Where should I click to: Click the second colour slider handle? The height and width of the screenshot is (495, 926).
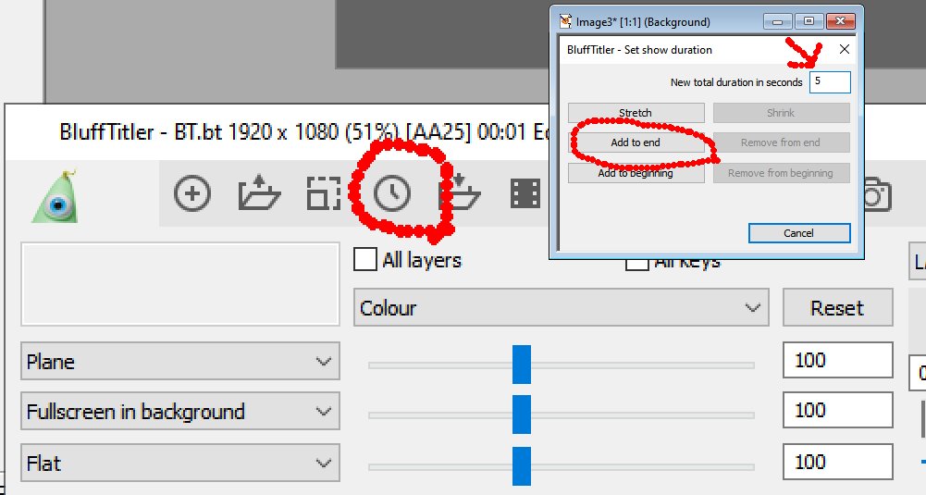coord(522,415)
